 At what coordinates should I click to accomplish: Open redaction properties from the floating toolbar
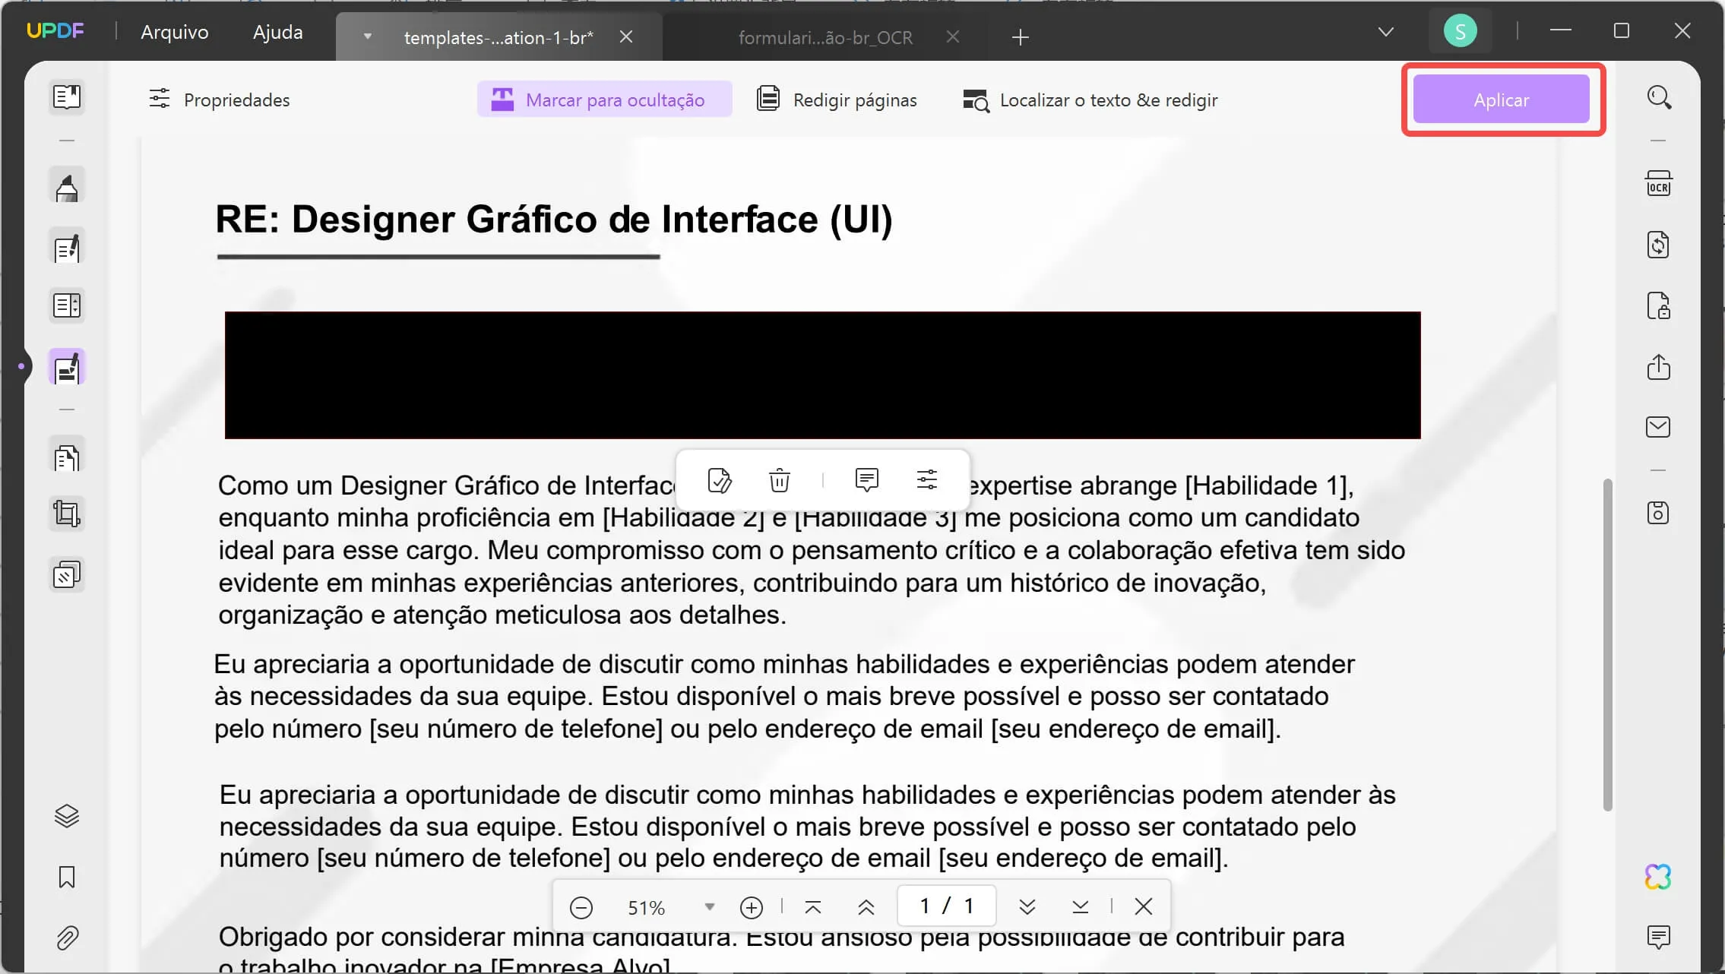tap(928, 480)
